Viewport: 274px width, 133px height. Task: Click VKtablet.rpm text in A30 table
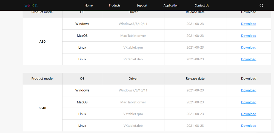click(x=133, y=47)
